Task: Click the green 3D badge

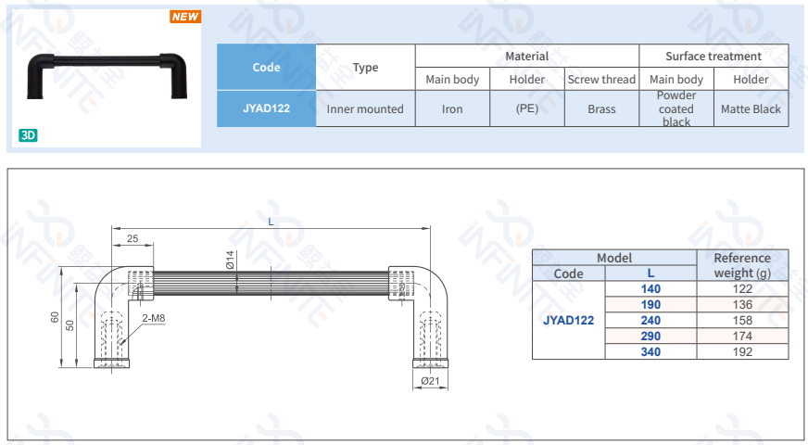Action: (x=28, y=135)
